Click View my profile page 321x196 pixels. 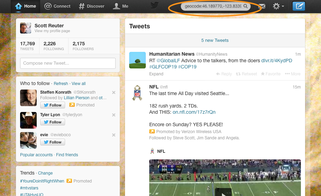tap(52, 31)
